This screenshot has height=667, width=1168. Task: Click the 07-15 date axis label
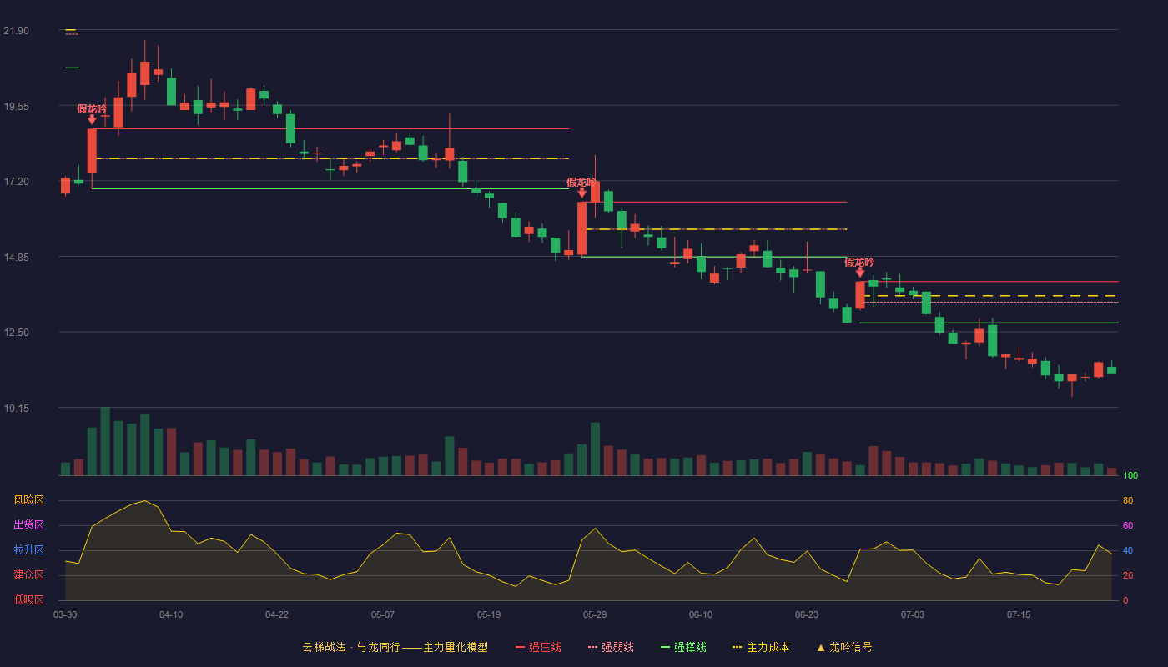pos(1019,615)
